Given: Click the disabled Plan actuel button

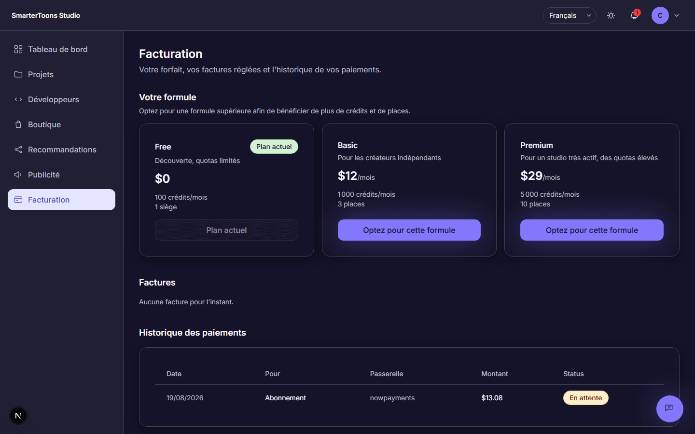Looking at the screenshot, I should (226, 230).
